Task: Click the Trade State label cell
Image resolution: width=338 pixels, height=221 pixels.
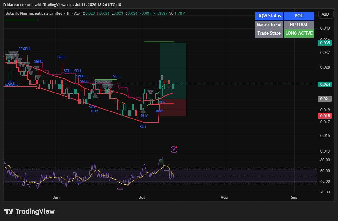Action: tap(269, 33)
